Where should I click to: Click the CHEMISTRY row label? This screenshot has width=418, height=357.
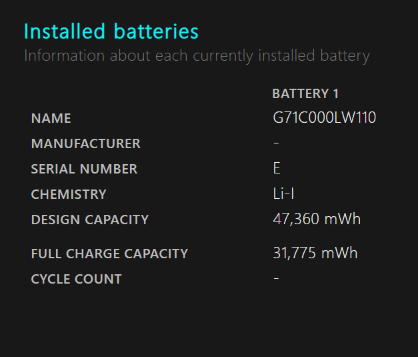[x=69, y=194]
